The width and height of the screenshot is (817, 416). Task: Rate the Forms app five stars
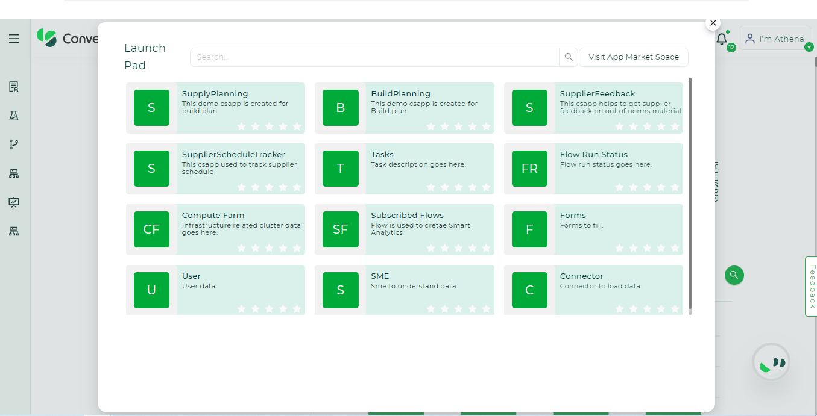pos(675,247)
